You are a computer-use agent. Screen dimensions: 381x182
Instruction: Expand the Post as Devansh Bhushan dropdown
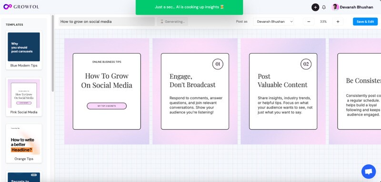(x=273, y=21)
